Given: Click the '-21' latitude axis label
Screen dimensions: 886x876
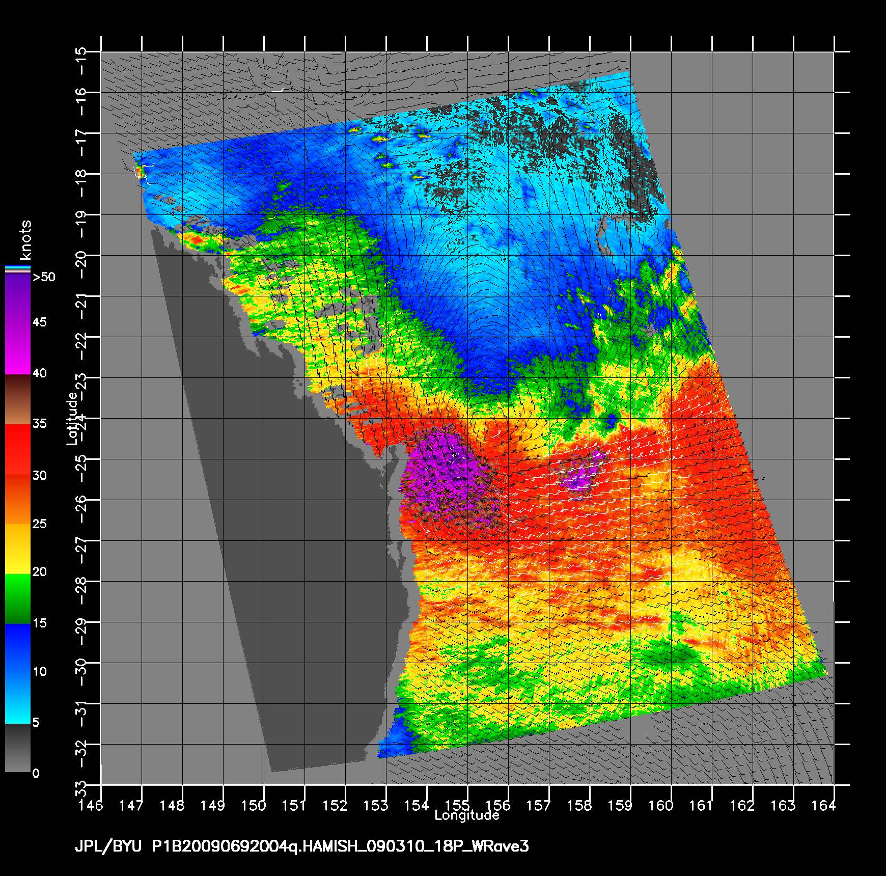Looking at the screenshot, I should (x=81, y=306).
